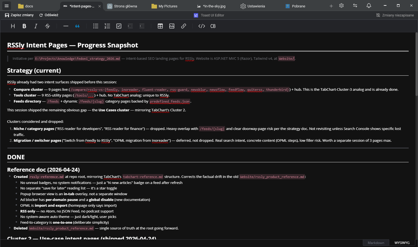Outdent the current list item
Screen dimensions: 418x247
[142, 26]
